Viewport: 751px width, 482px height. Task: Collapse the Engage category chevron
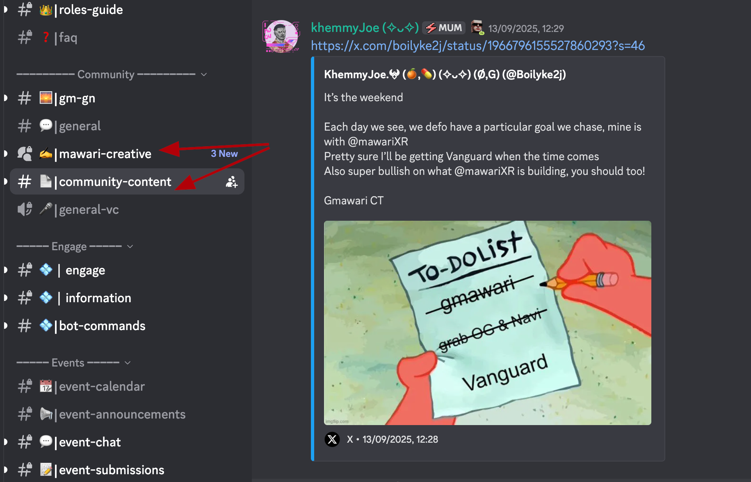[130, 247]
